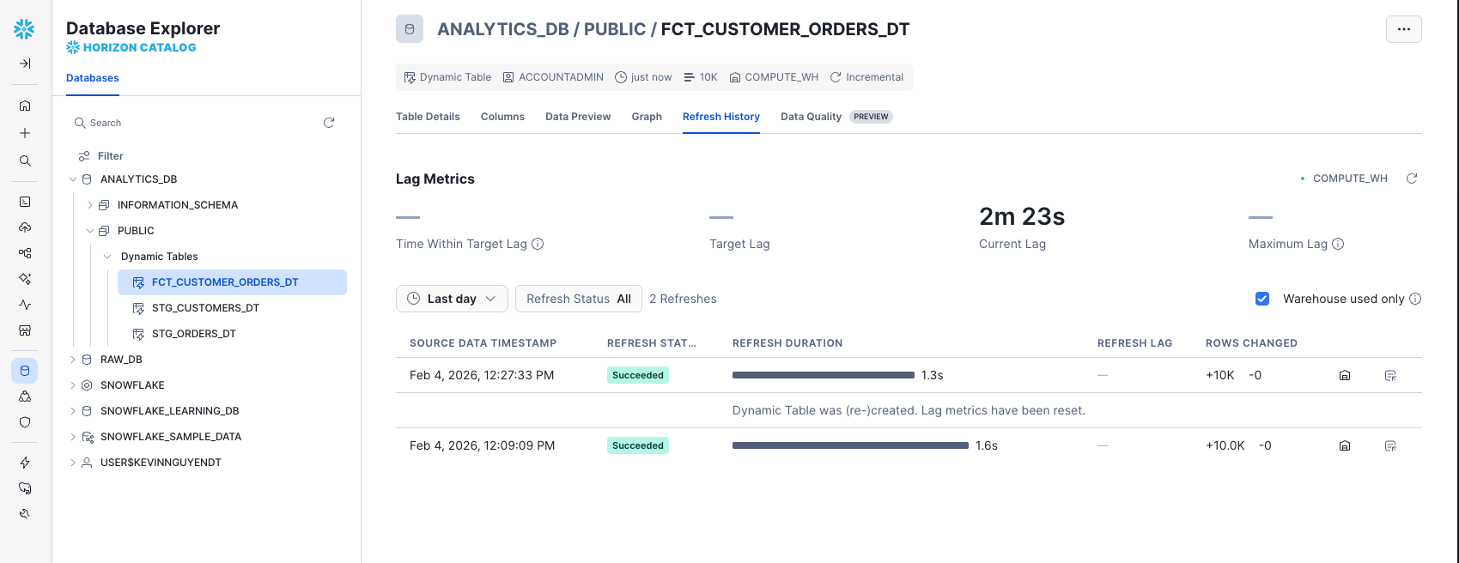Click the Snowflake logo icon
The image size is (1459, 563).
click(x=24, y=29)
